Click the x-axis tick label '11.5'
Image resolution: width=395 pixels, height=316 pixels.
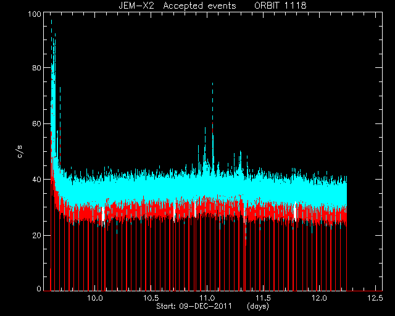click(264, 298)
